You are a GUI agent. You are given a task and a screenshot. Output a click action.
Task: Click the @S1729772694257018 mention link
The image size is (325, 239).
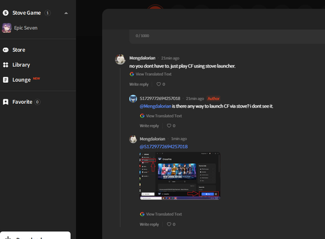pos(164,147)
